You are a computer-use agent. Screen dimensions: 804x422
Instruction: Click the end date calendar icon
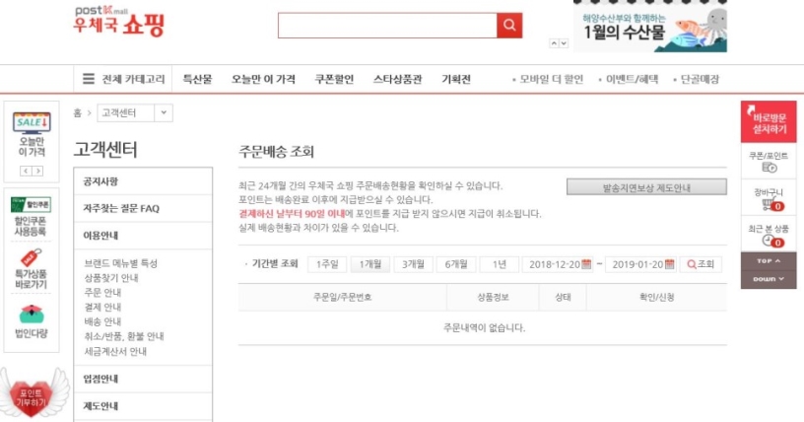[x=670, y=264]
